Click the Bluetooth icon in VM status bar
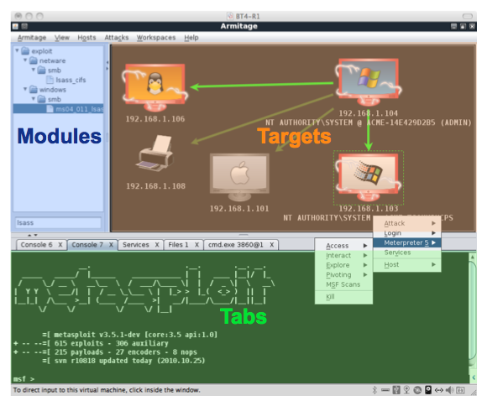Viewport: 487px width, 406px height. 374,390
